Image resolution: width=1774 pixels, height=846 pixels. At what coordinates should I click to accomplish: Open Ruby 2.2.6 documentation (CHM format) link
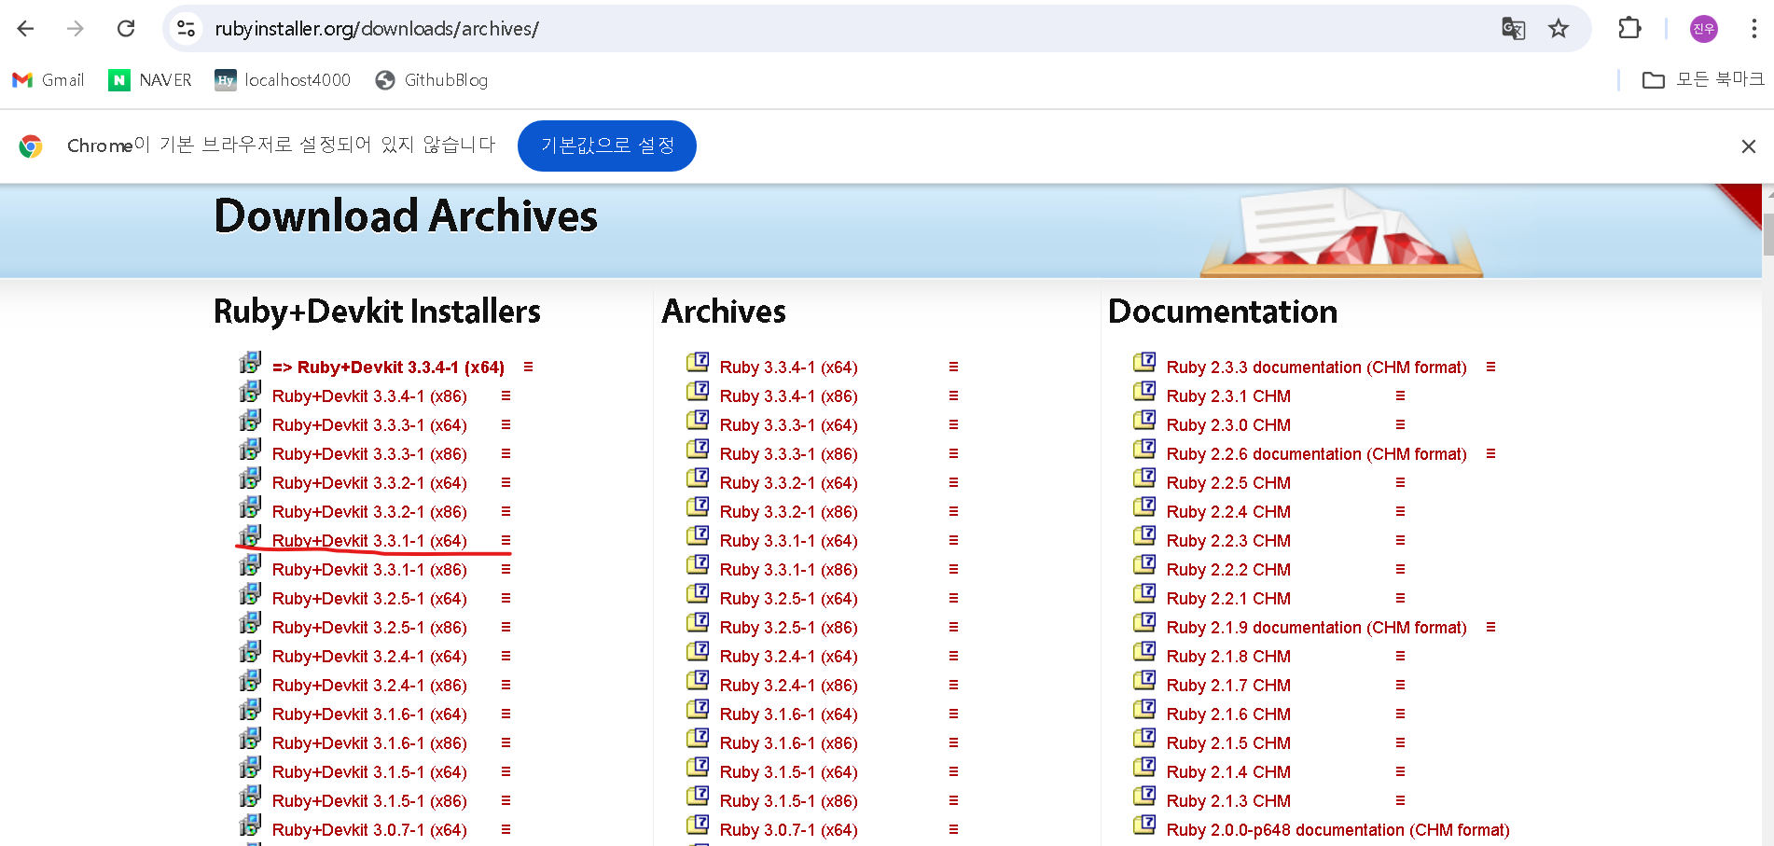1316,454
